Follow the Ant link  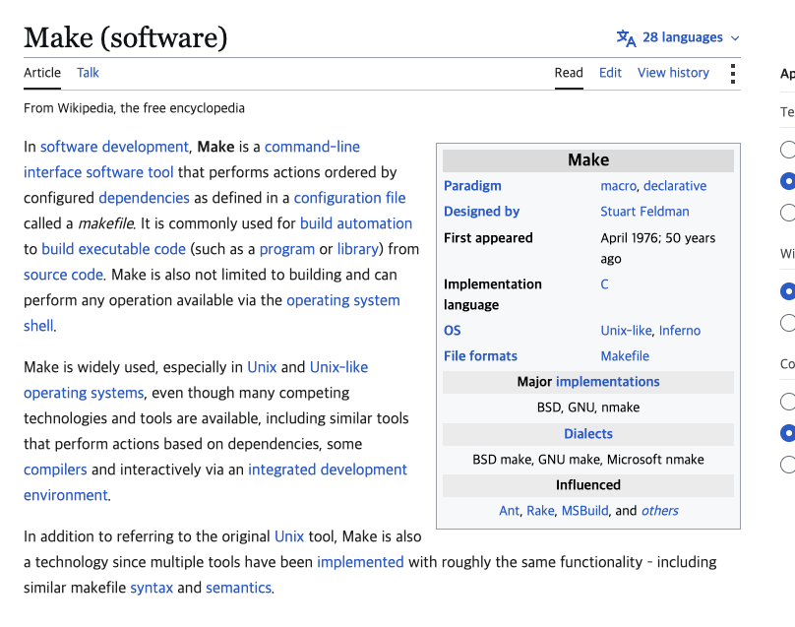(509, 511)
